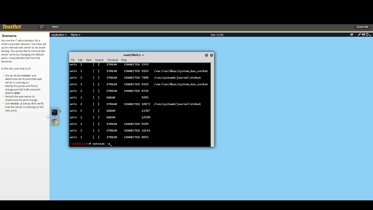Open the network connection tray icon
This screenshot has width=373, height=210.
[359, 35]
